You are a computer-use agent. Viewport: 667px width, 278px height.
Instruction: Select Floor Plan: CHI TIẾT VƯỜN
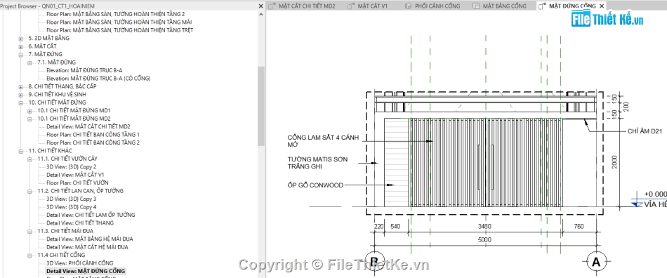(77, 183)
